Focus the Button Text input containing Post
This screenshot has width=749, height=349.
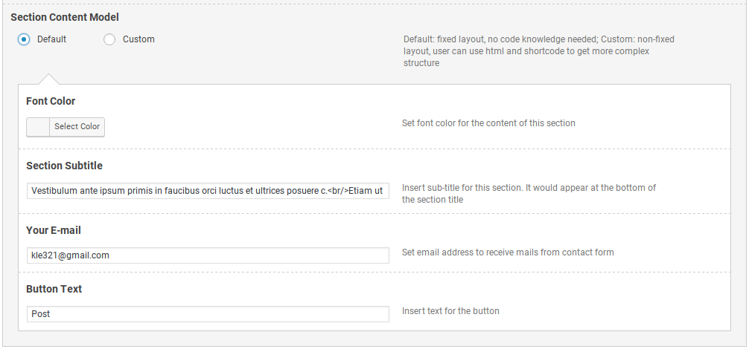208,314
